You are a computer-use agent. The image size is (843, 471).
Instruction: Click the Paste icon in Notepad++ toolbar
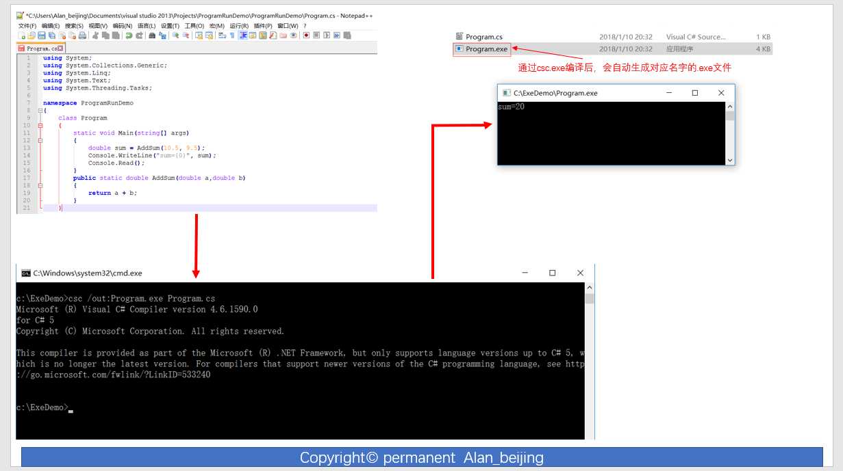point(115,35)
